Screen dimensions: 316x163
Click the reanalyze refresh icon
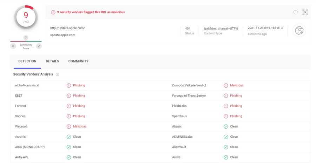[295, 12]
